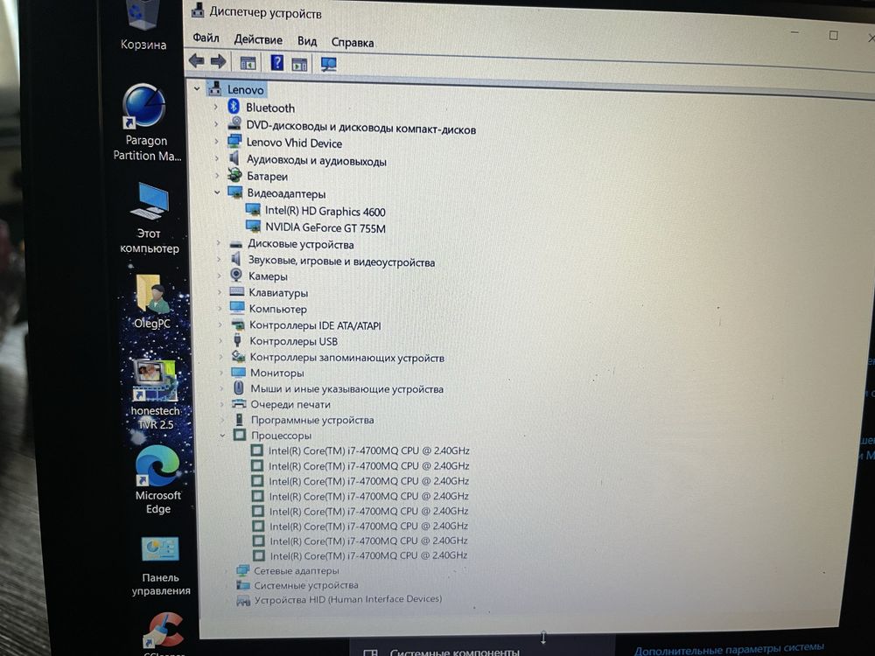Select Программные устройства row
Viewport: 875px width, 656px height.
304,420
